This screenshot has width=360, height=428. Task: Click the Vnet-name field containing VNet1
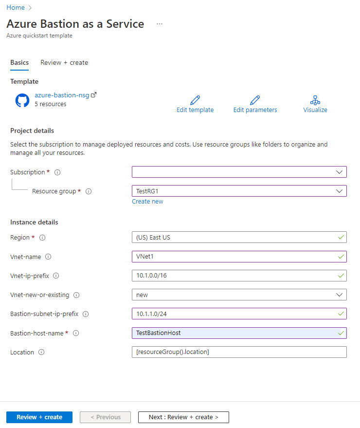tap(239, 257)
